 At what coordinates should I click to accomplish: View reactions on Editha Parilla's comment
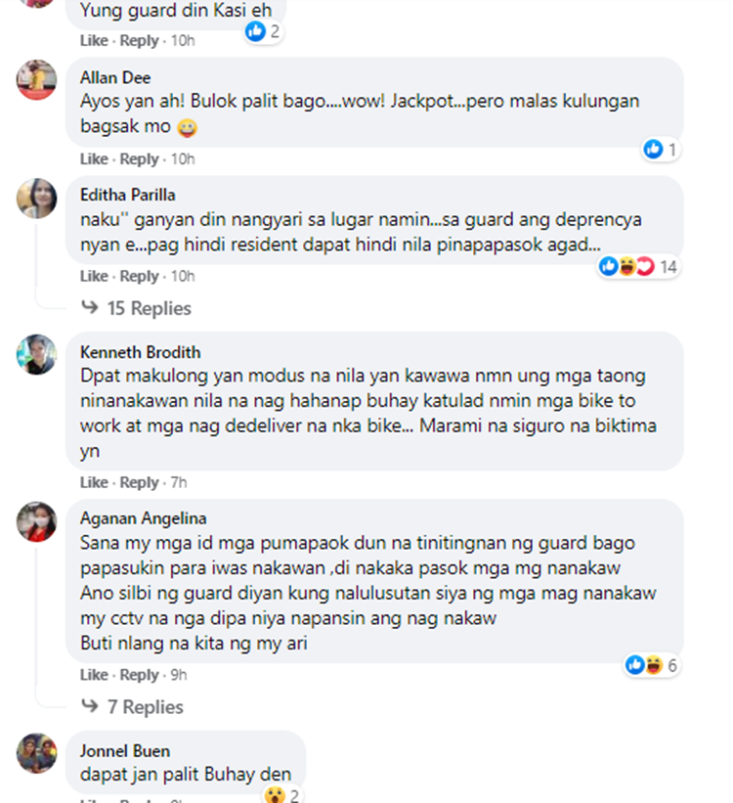pyautogui.click(x=638, y=266)
